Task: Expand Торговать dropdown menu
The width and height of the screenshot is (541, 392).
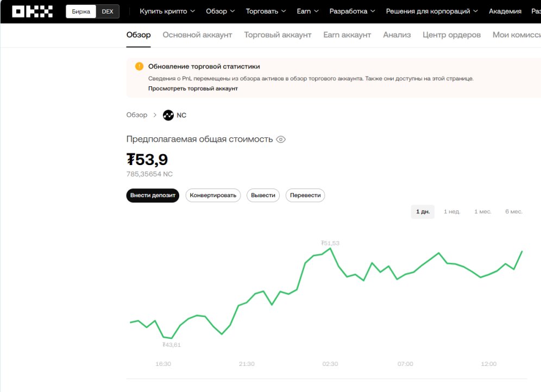Action: pyautogui.click(x=266, y=11)
